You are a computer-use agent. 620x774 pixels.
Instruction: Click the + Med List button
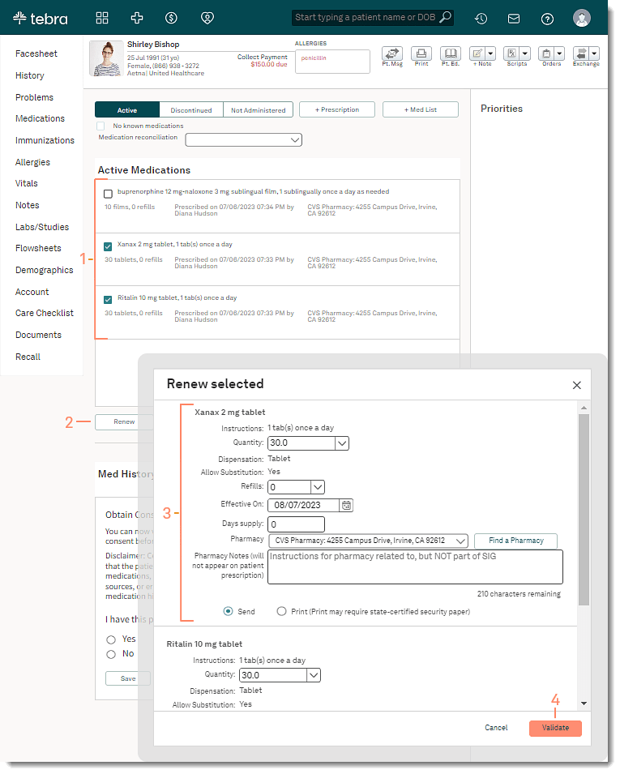point(421,109)
